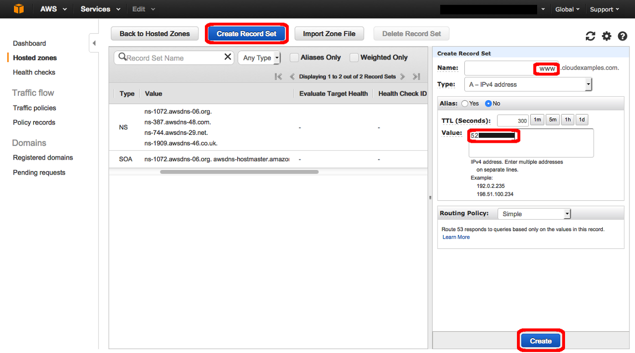The width and height of the screenshot is (635, 353).
Task: Click Import Zone File button
Action: pos(329,34)
